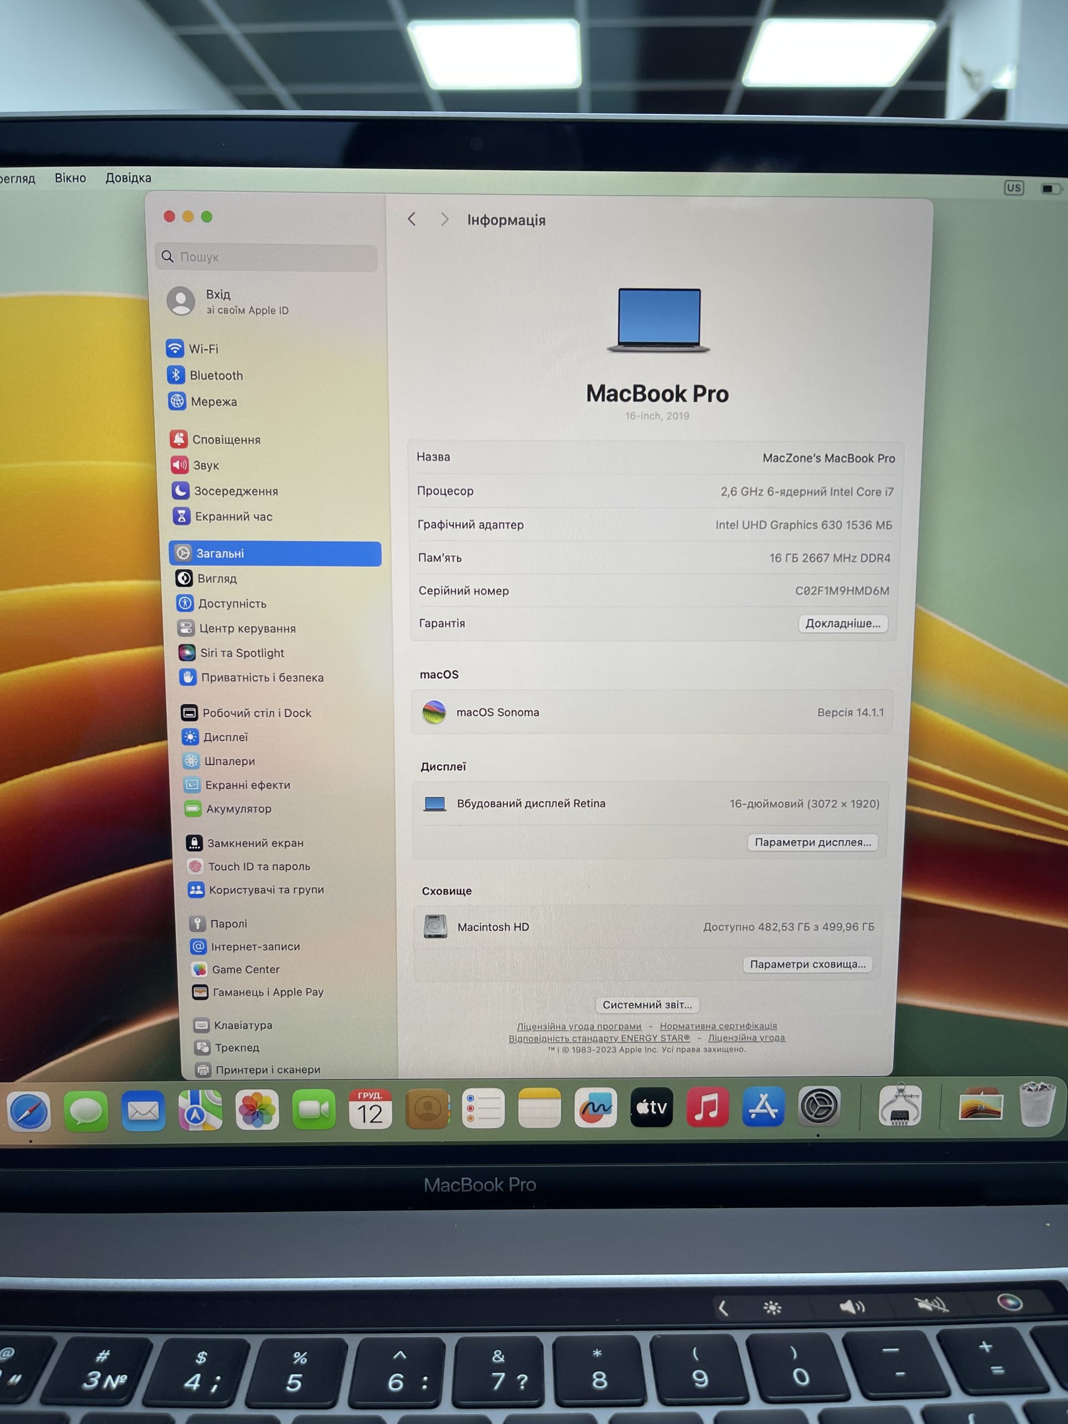Open Calendar from the Dock
The height and width of the screenshot is (1424, 1068).
[x=370, y=1109]
